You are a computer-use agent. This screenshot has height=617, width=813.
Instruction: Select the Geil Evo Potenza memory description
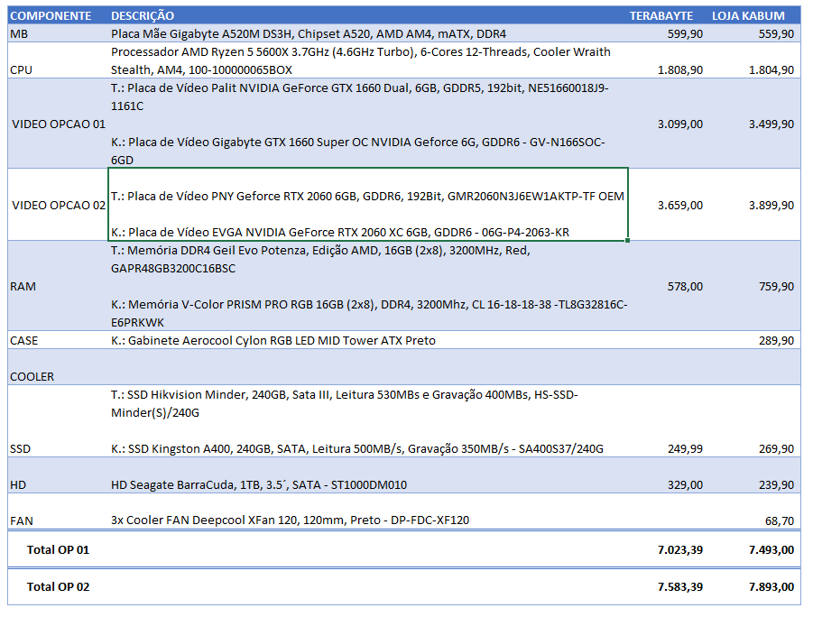[369, 286]
